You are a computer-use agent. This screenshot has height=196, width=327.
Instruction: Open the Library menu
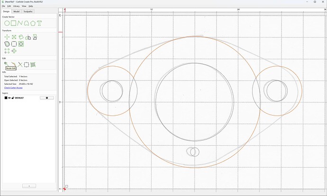pyautogui.click(x=16, y=6)
